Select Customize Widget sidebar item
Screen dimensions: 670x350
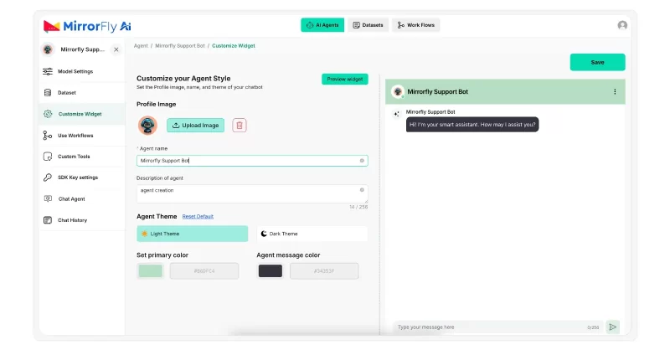click(x=82, y=114)
